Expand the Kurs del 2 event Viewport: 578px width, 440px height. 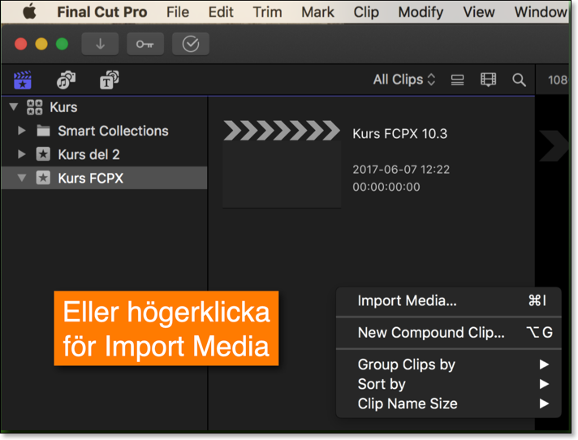(x=22, y=154)
